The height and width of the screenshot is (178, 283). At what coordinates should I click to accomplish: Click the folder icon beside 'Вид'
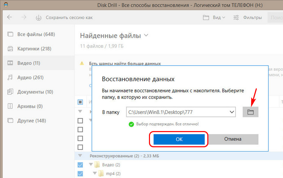tap(206, 17)
